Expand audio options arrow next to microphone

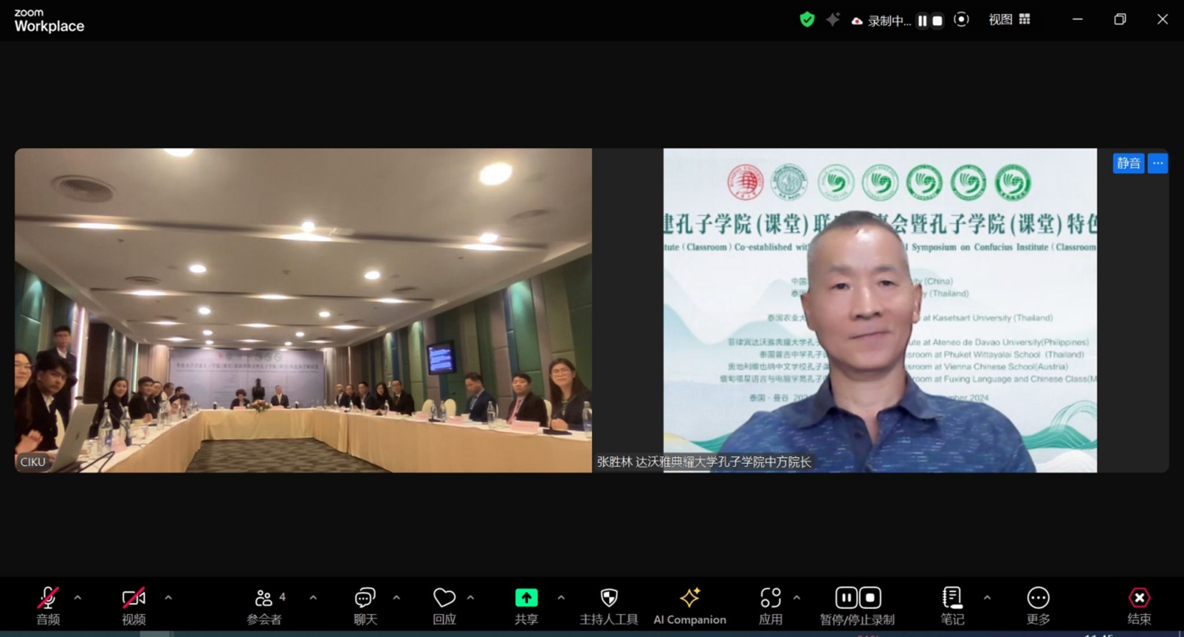coord(77,598)
